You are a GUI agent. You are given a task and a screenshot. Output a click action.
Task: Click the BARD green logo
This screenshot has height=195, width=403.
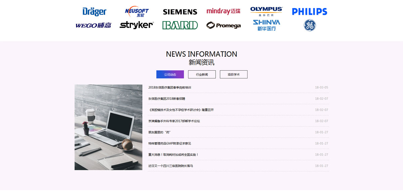[x=180, y=25]
